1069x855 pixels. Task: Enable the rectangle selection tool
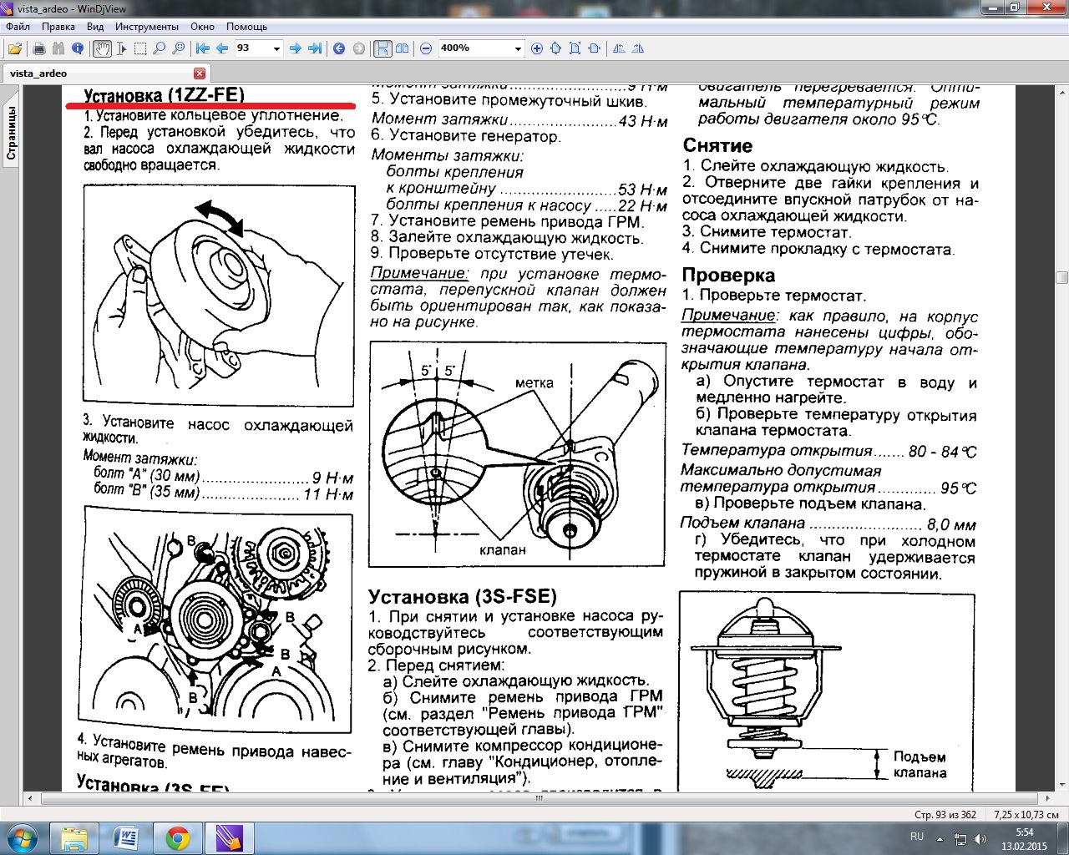140,48
